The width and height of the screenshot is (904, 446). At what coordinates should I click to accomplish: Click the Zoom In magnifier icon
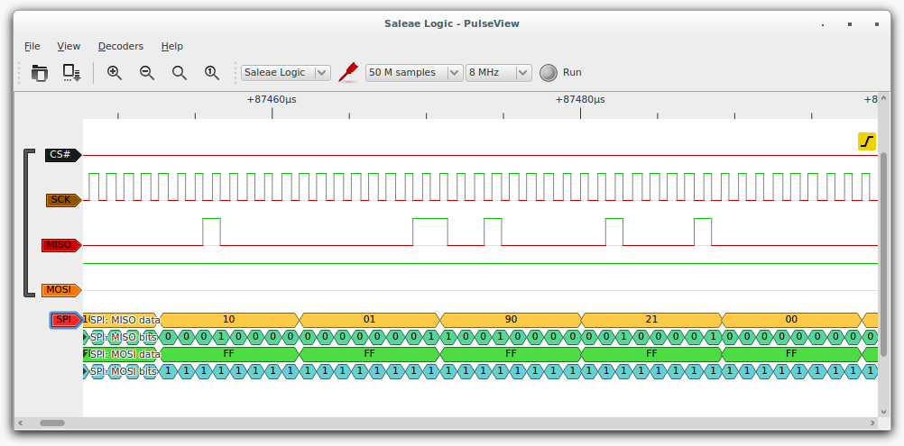115,73
